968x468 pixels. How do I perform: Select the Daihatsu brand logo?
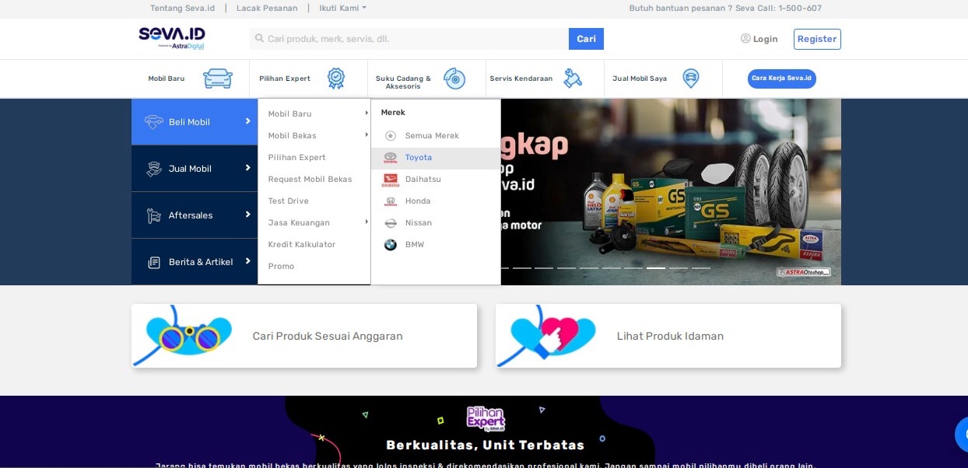point(391,180)
